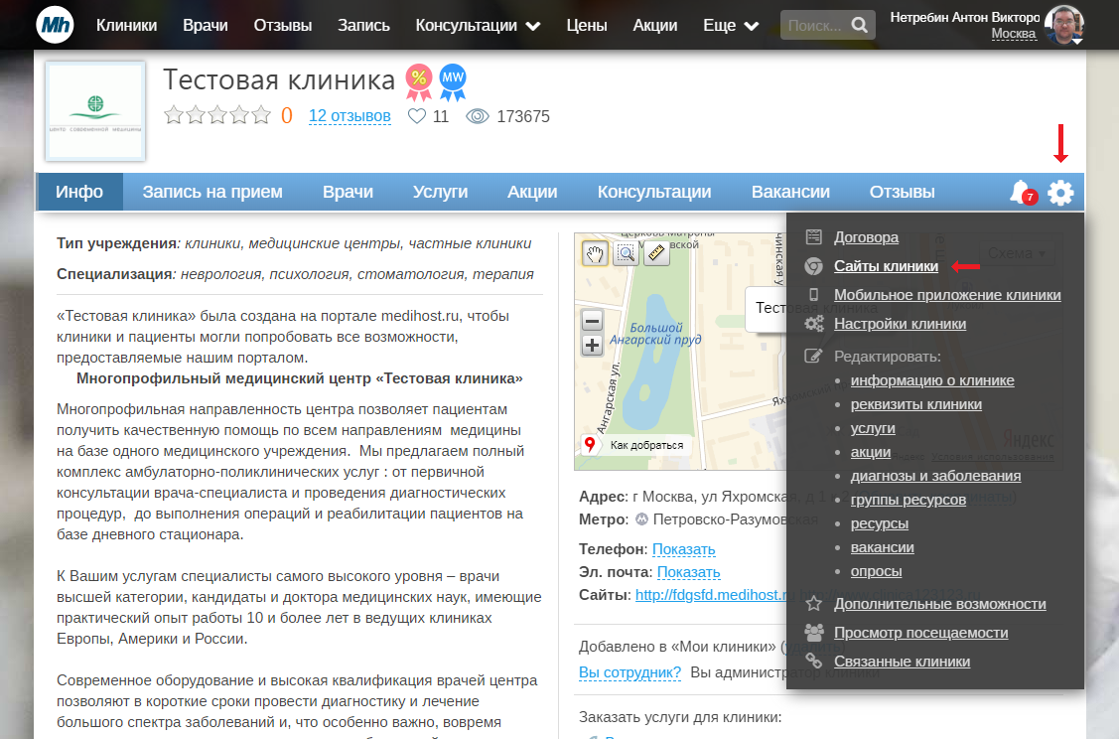1119x739 pixels.
Task: Click the eye views icon
Action: tap(478, 116)
